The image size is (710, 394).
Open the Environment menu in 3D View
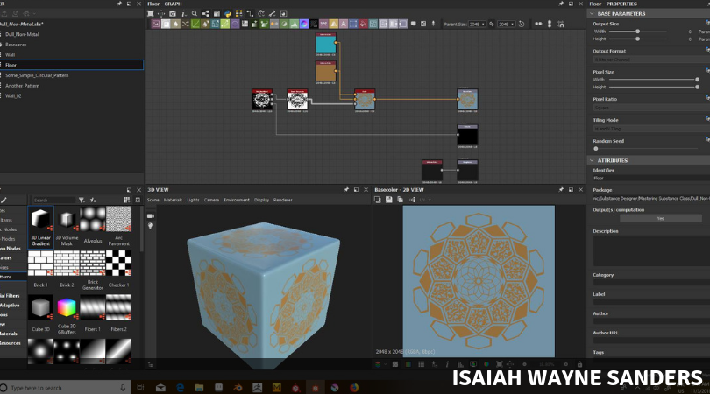(x=238, y=200)
